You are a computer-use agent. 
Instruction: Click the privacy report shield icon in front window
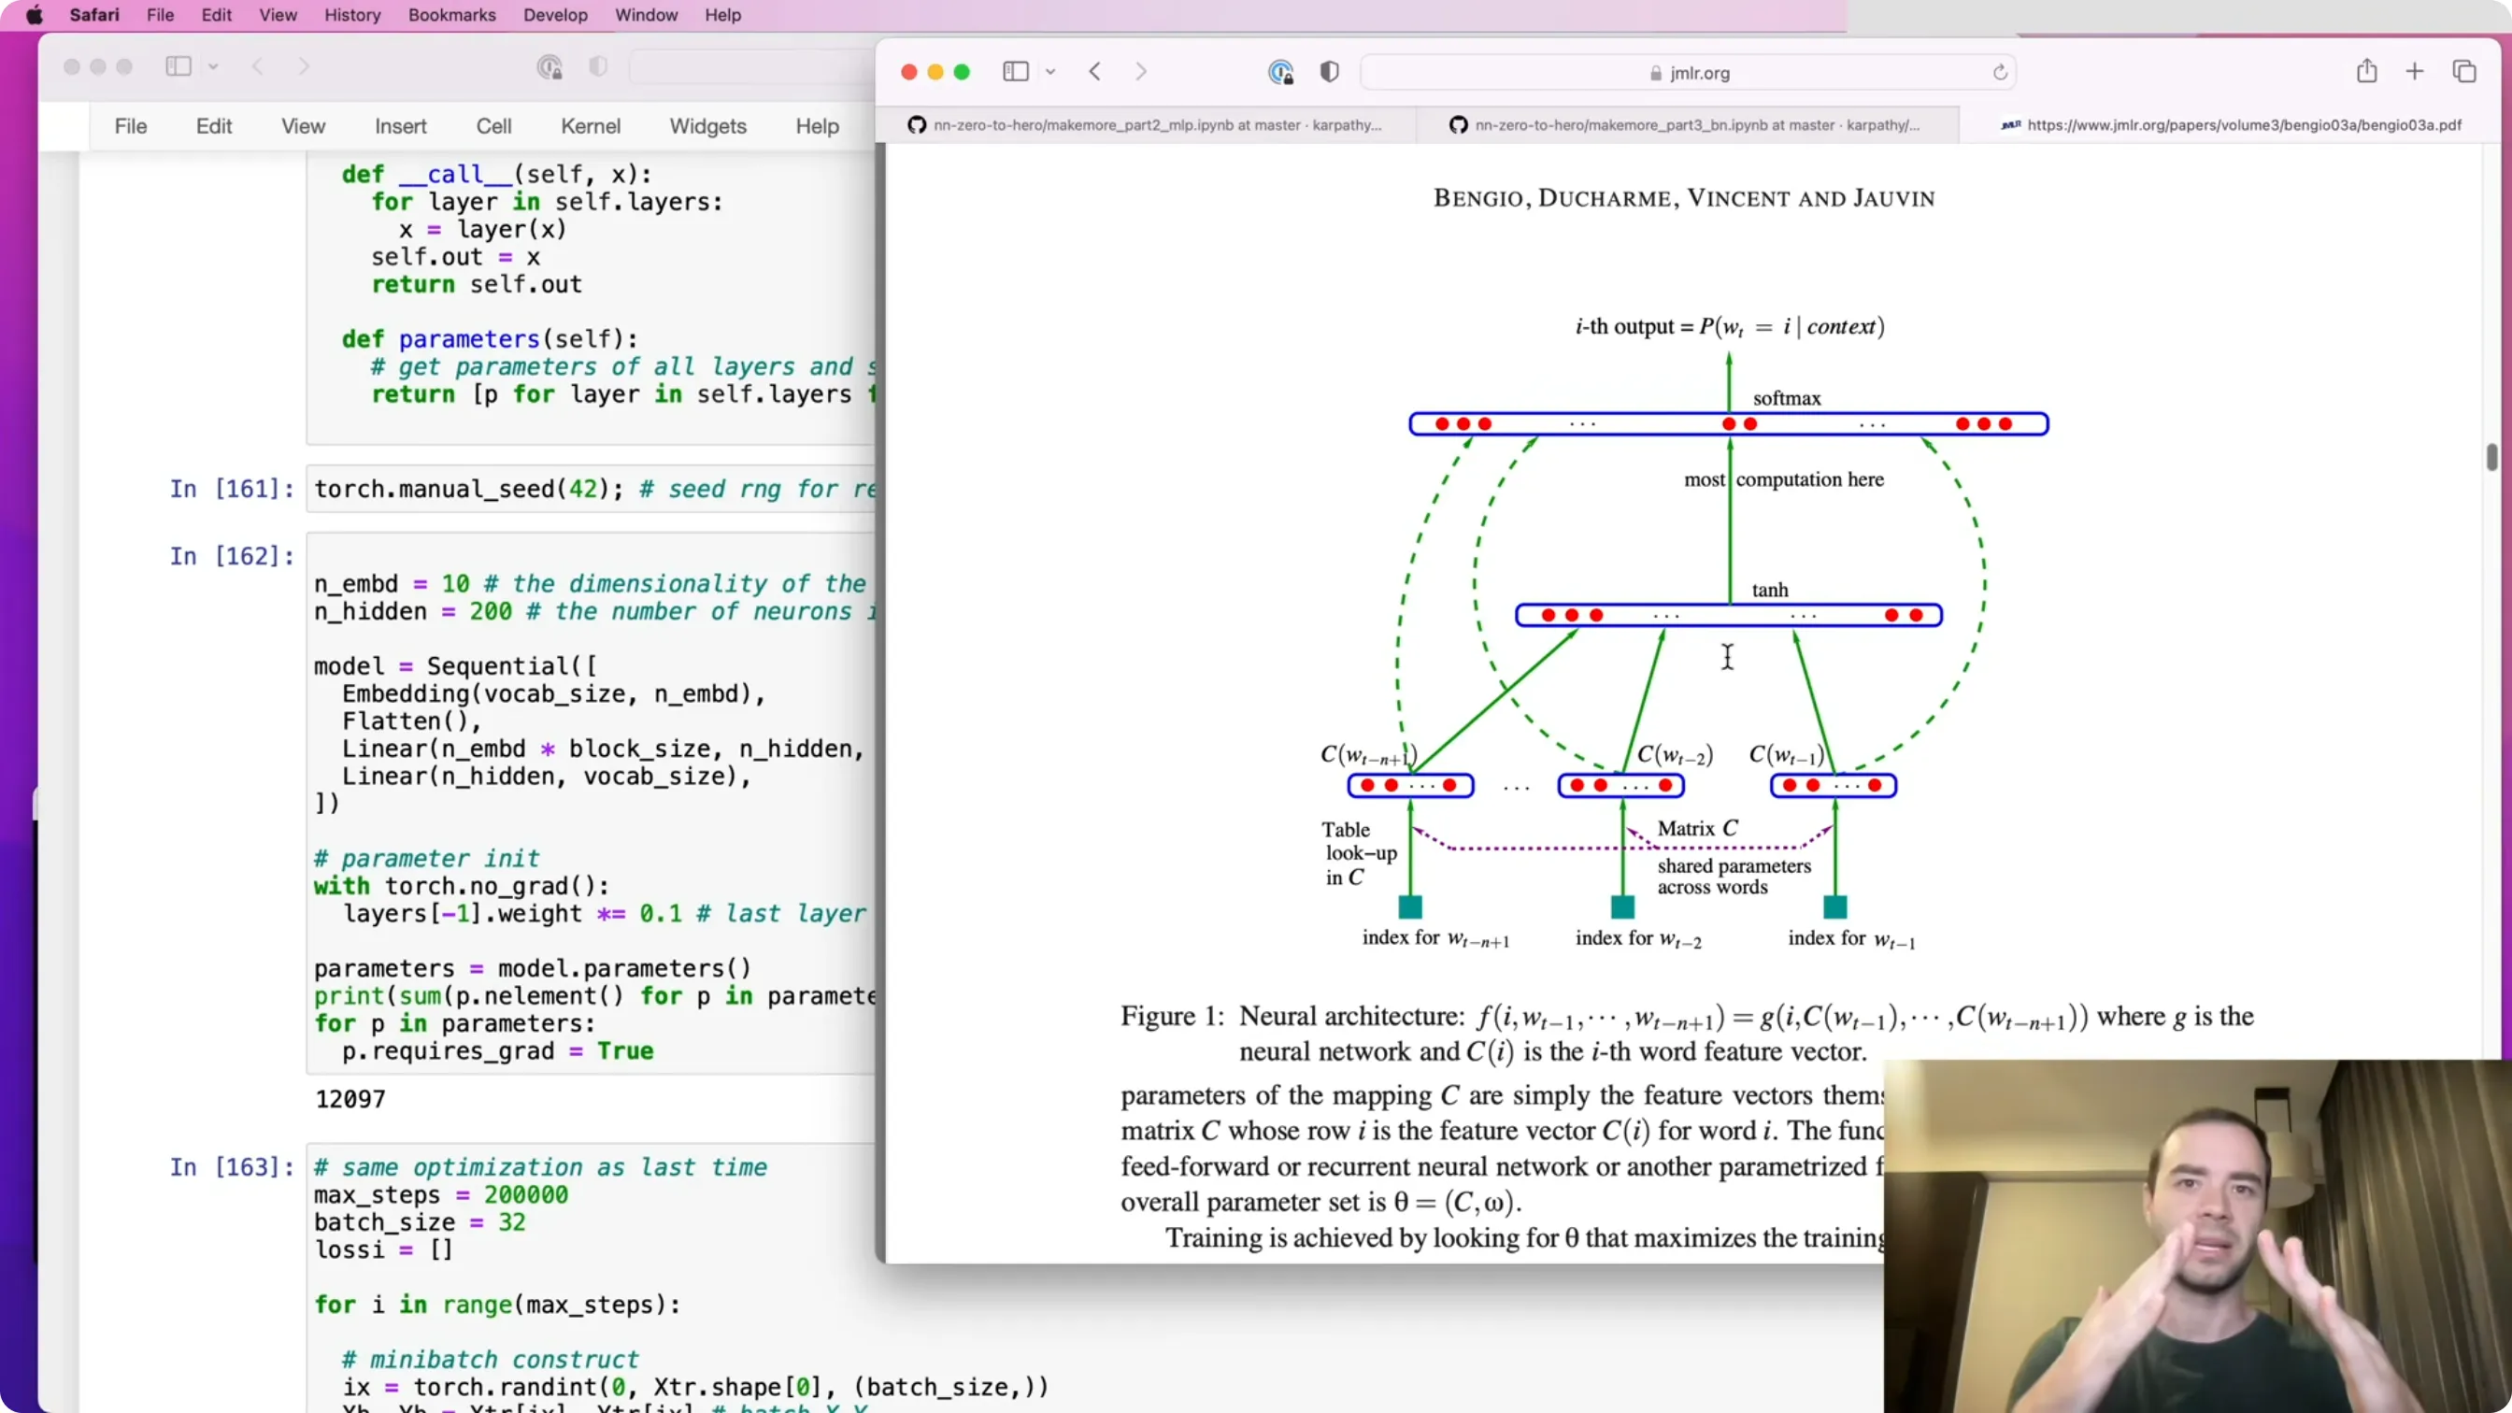1329,72
